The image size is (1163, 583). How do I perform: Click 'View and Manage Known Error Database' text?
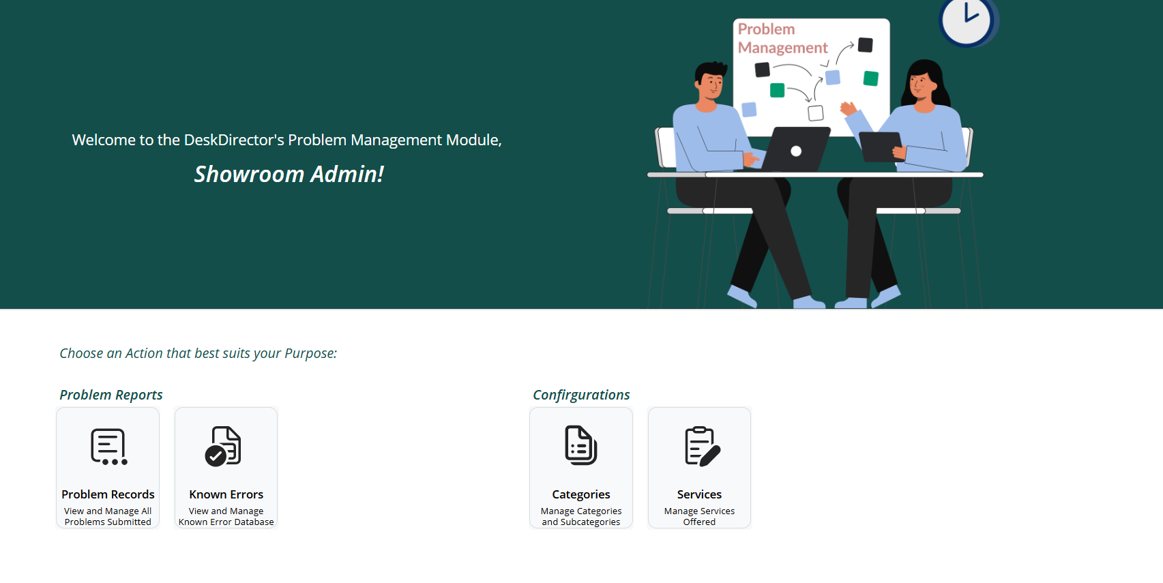(x=226, y=516)
